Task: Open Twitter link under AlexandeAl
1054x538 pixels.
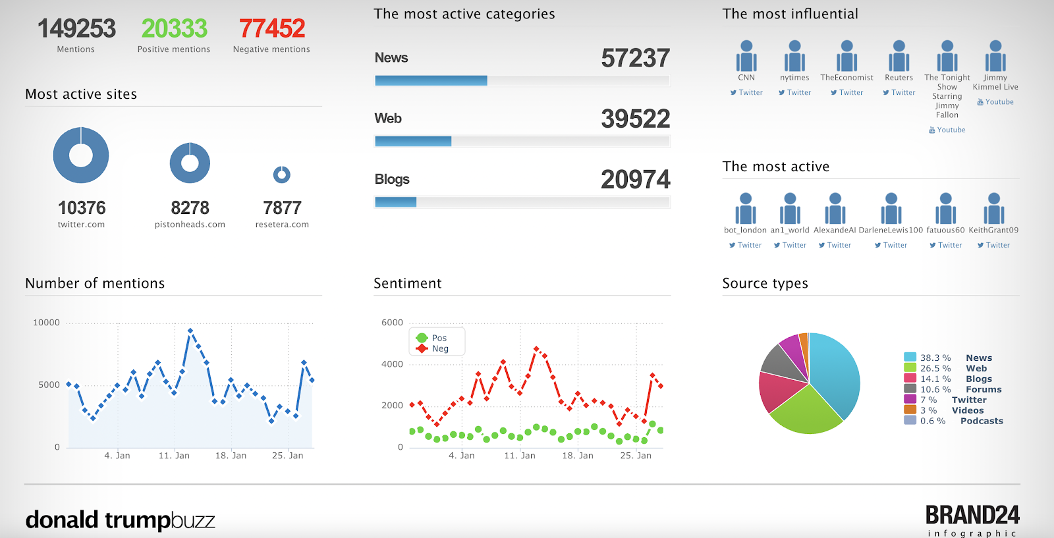Action: coord(835,246)
